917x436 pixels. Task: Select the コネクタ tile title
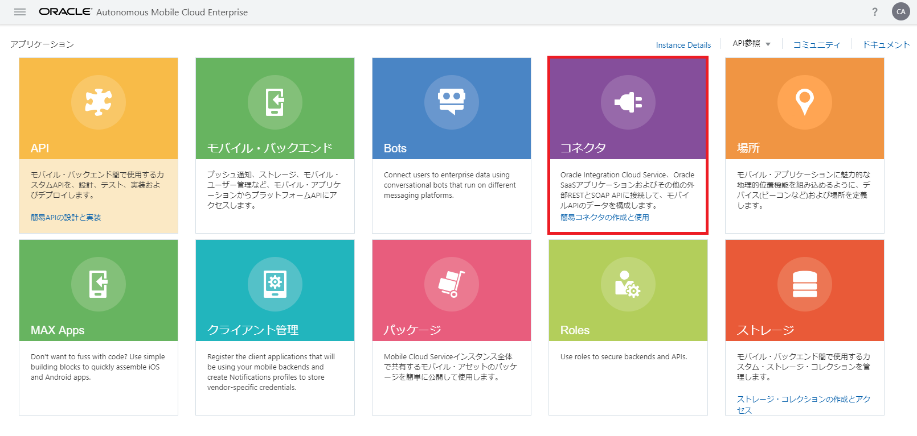pos(583,148)
